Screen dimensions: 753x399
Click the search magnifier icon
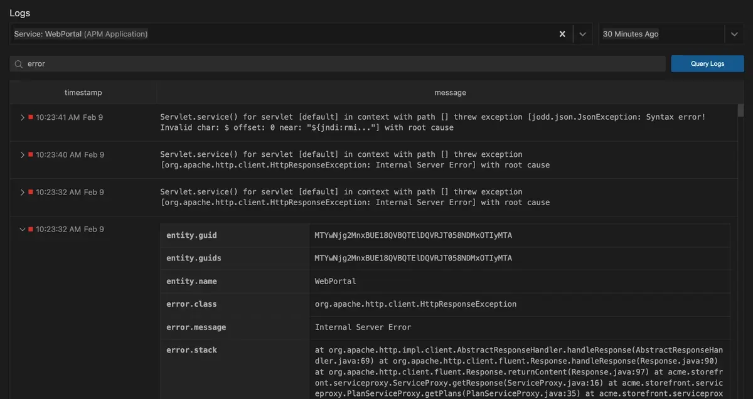click(19, 64)
